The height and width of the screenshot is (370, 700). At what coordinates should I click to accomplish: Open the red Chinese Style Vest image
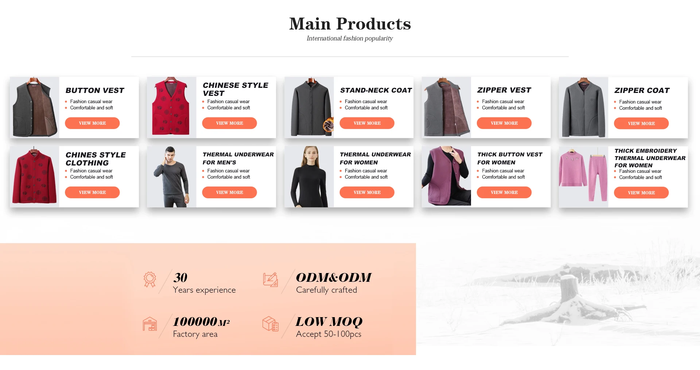172,107
